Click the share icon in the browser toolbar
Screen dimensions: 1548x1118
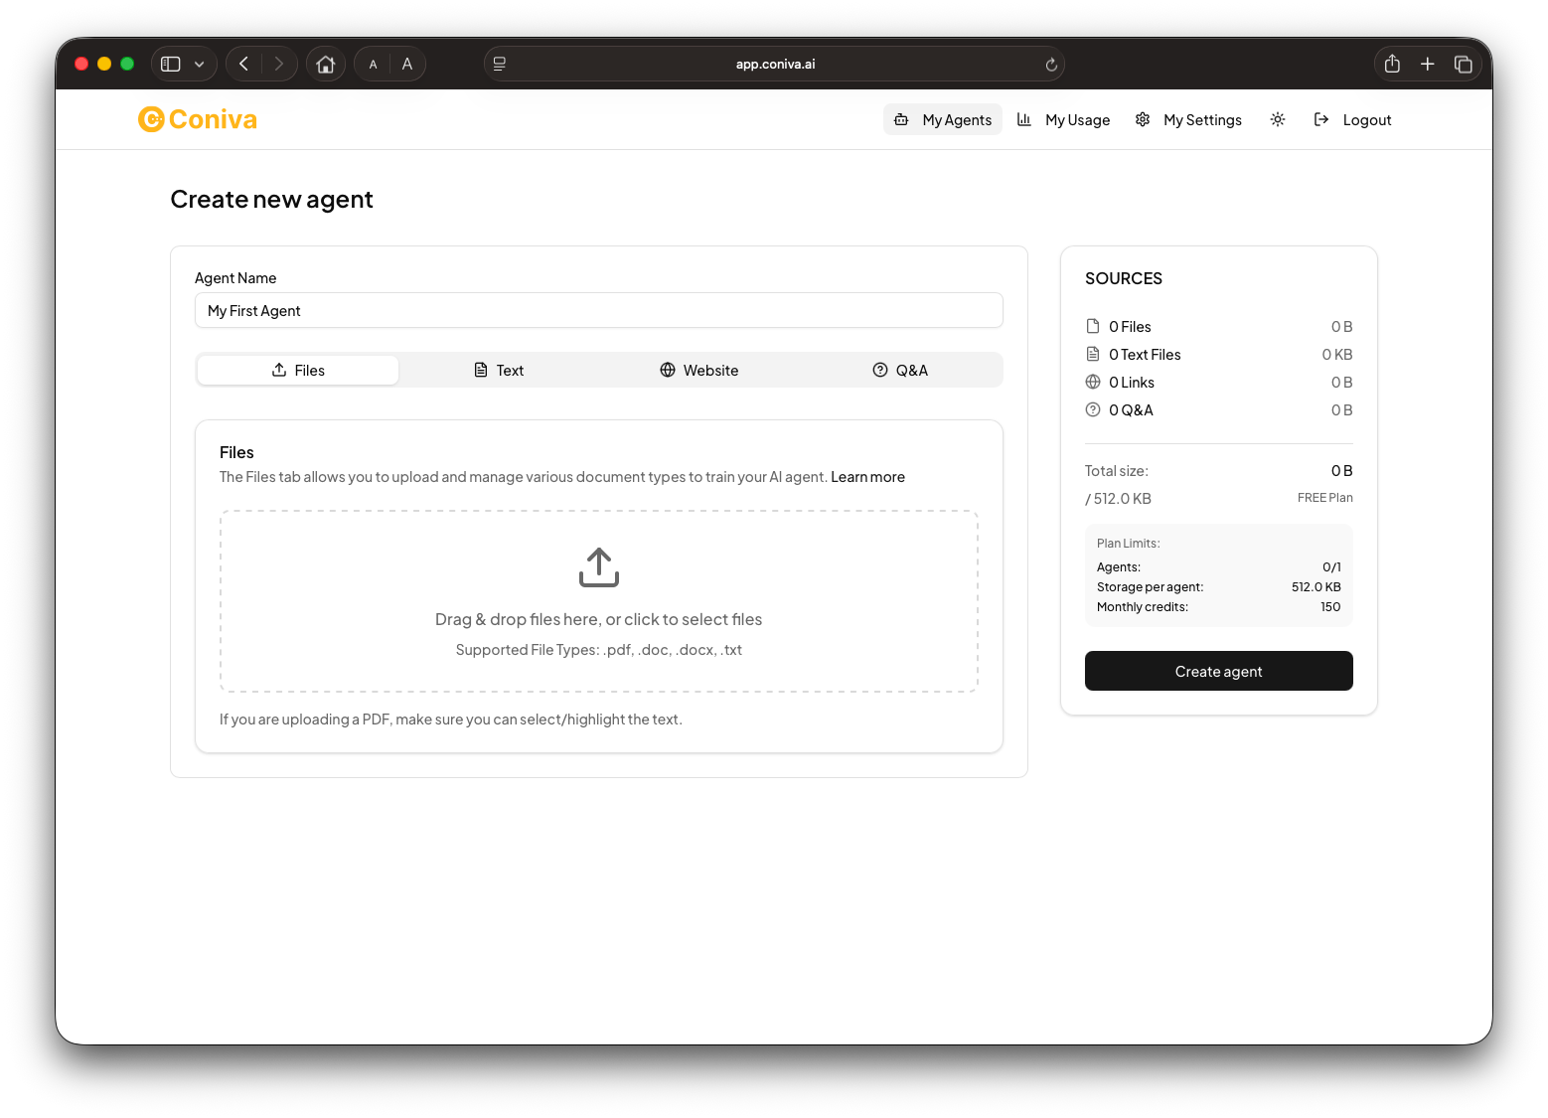click(x=1391, y=64)
